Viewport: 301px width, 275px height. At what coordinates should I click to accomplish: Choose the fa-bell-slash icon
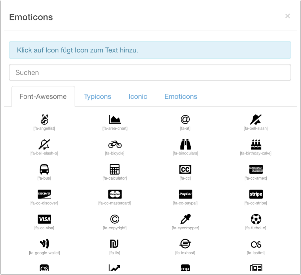tap(256, 119)
